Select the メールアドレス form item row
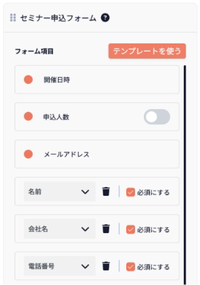 [97, 154]
